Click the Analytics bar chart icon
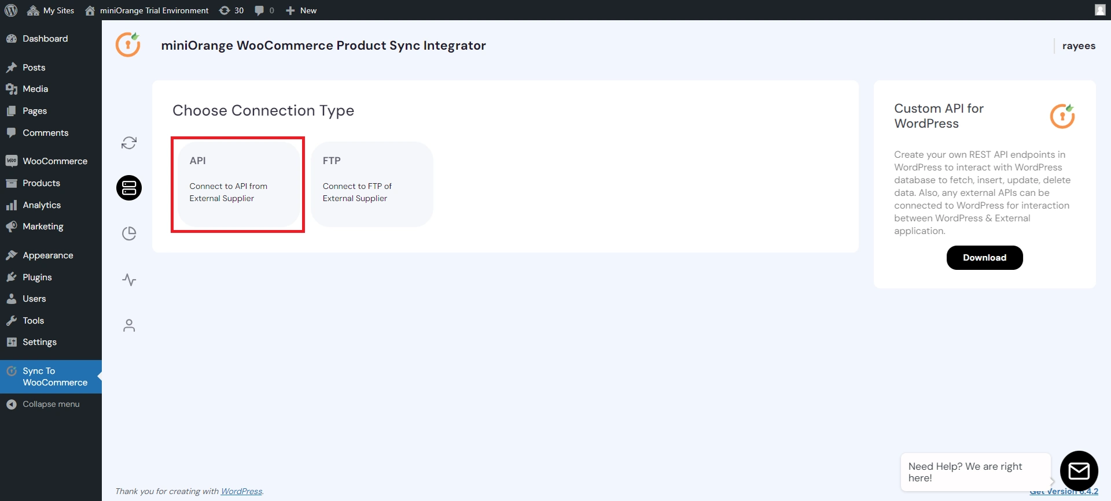This screenshot has height=501, width=1111. 12,205
